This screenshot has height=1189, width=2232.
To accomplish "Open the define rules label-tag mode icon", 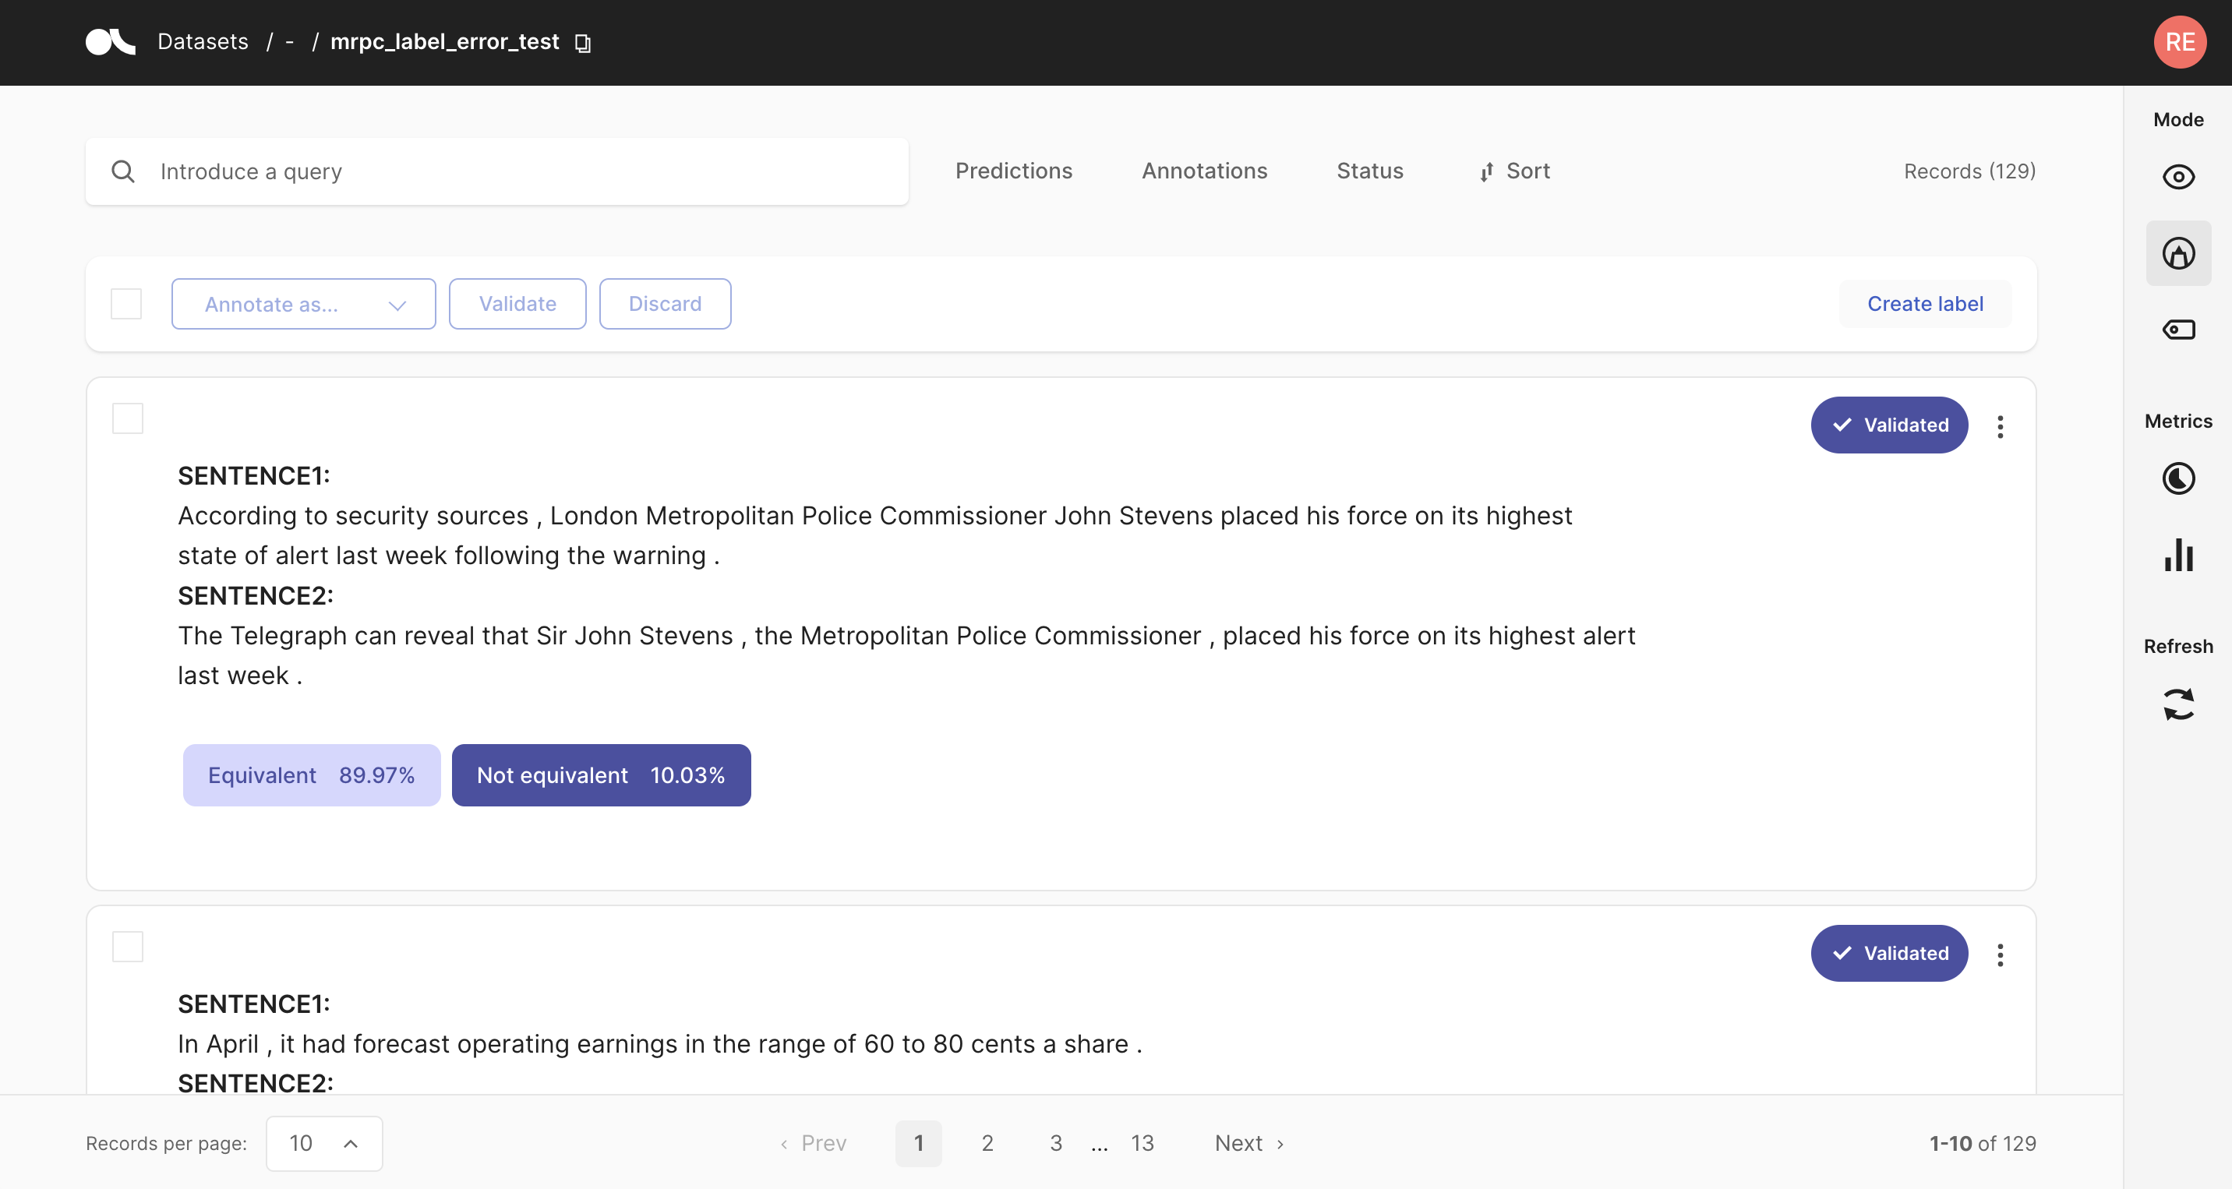I will pyautogui.click(x=2177, y=330).
